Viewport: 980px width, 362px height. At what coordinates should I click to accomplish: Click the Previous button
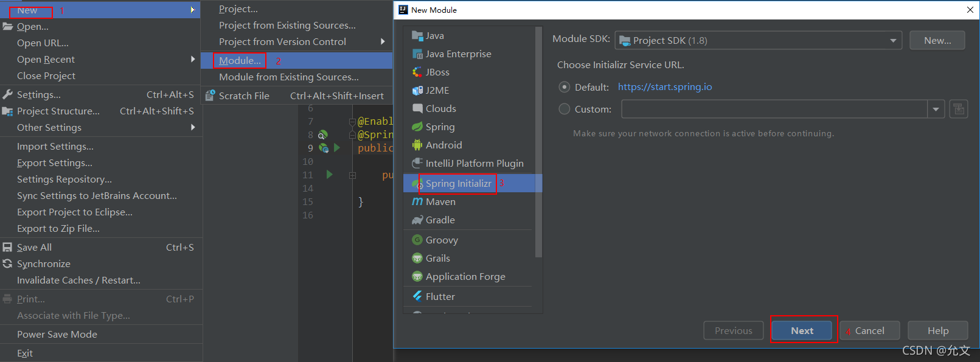733,330
